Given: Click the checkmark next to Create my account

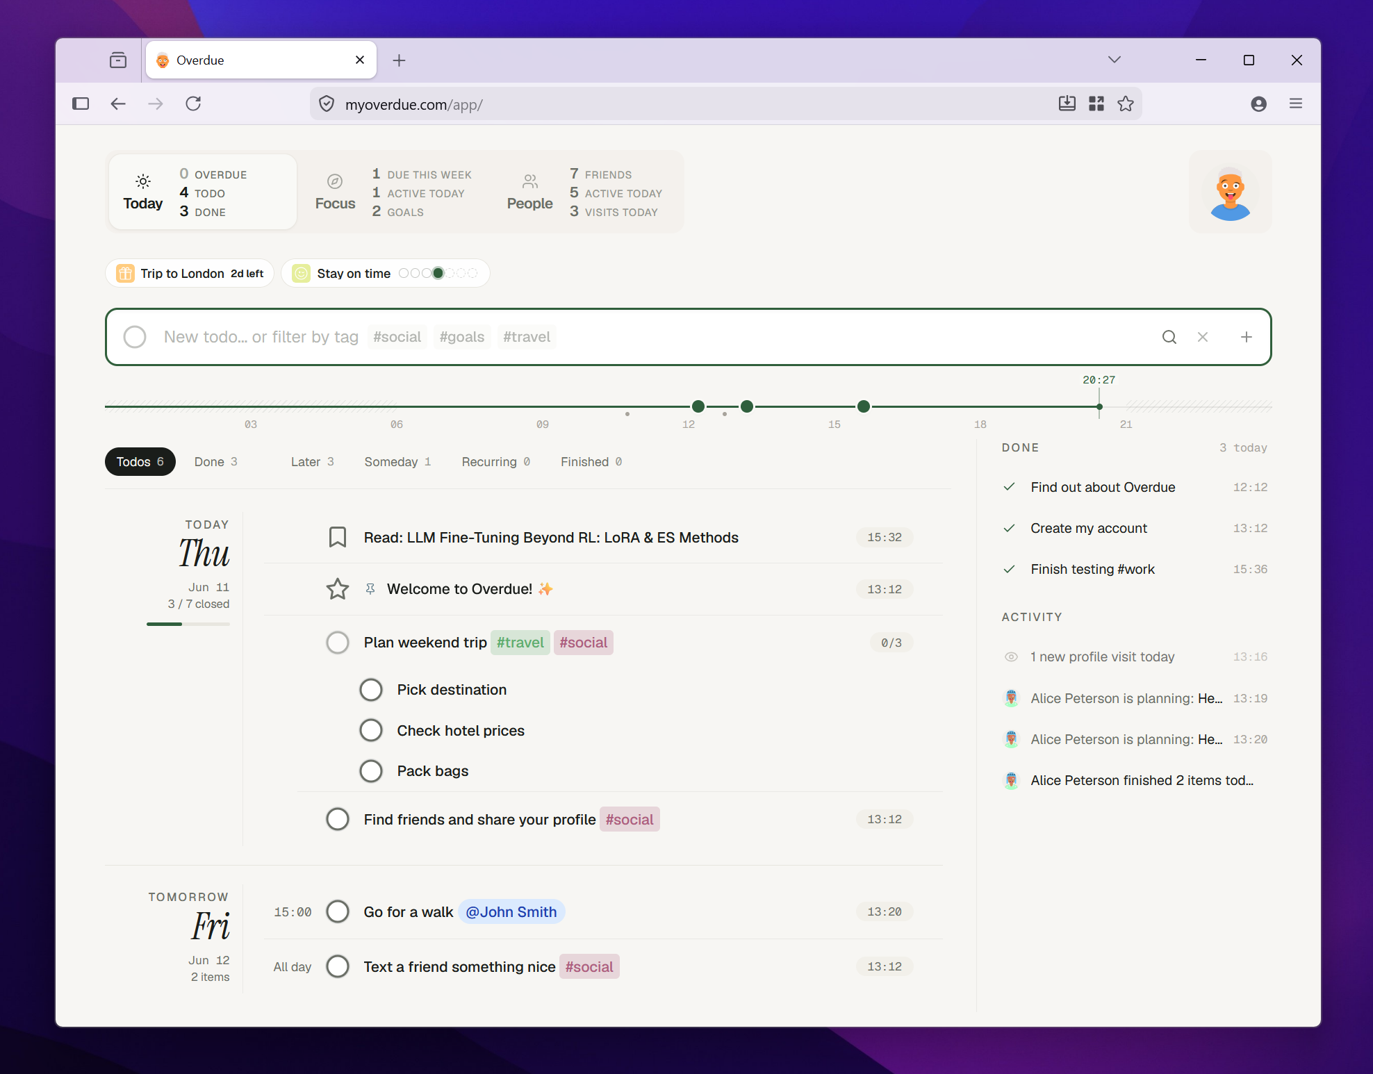Looking at the screenshot, I should 1010,528.
